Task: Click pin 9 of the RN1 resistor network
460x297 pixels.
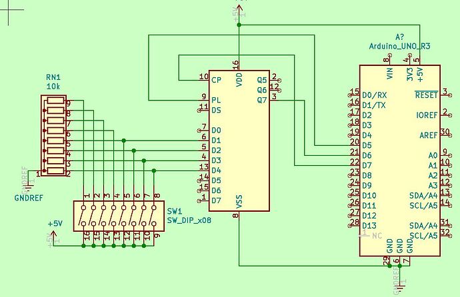Action: (x=69, y=103)
